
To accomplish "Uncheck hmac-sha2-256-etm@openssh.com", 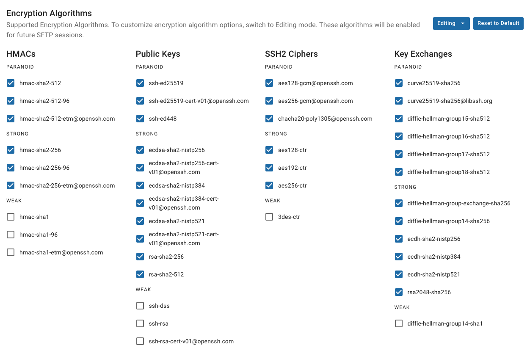I will coord(11,185).
